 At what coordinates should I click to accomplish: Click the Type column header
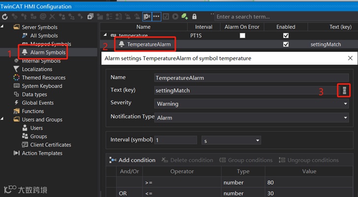coord(243,171)
